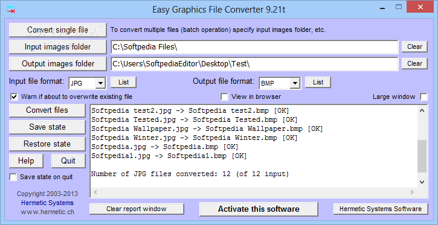Click report scrollbar down arrow
Viewport: 438px width, 225px height.
[x=422, y=182]
